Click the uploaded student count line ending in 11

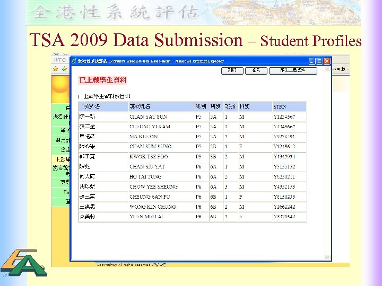coord(105,96)
